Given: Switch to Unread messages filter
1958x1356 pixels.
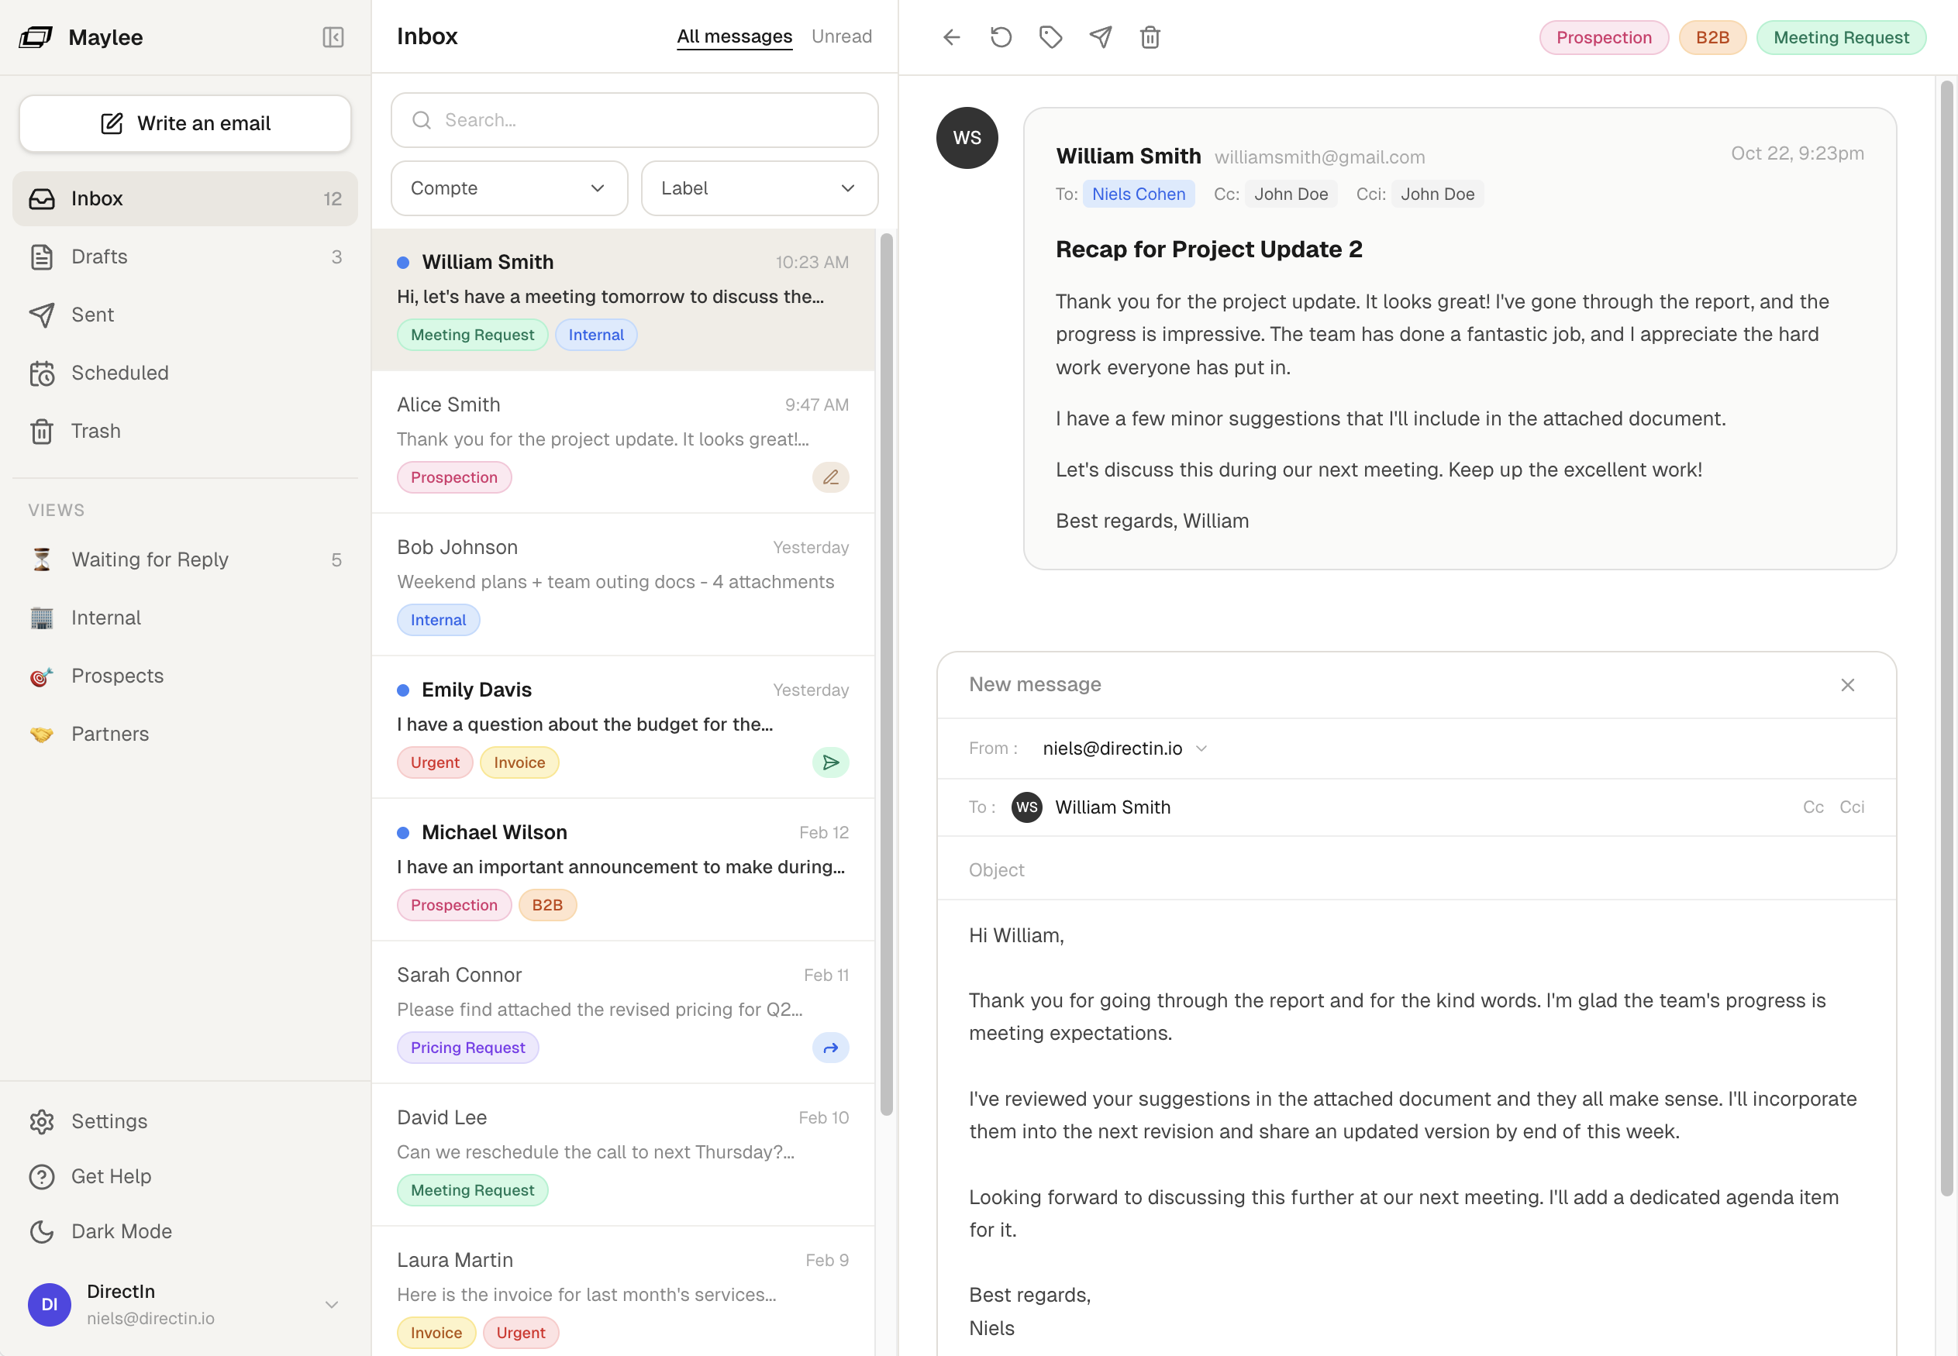Looking at the screenshot, I should point(840,36).
